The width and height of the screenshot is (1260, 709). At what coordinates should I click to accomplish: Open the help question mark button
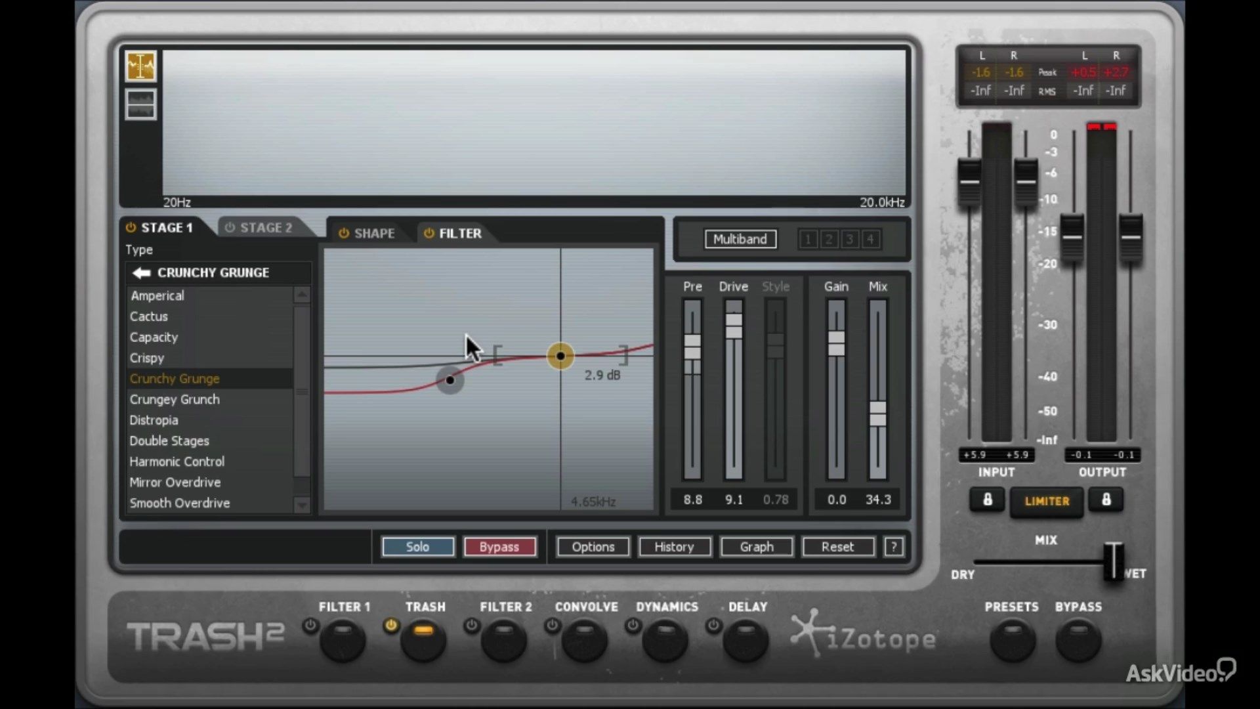pyautogui.click(x=893, y=547)
